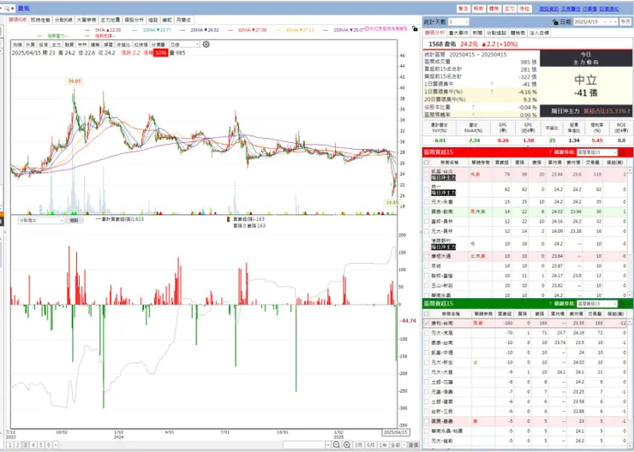The height and width of the screenshot is (452, 634).
Task: Click scroll-up arrow of buy brokers table
Action: (x=630, y=171)
